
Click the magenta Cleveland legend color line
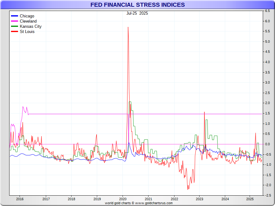[14, 21]
